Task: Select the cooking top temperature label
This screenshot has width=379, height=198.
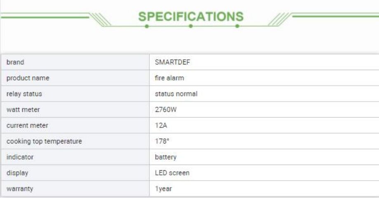Action: click(44, 141)
